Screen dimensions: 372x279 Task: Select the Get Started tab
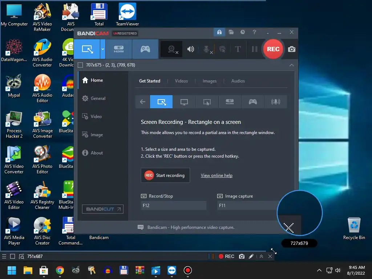(x=149, y=81)
